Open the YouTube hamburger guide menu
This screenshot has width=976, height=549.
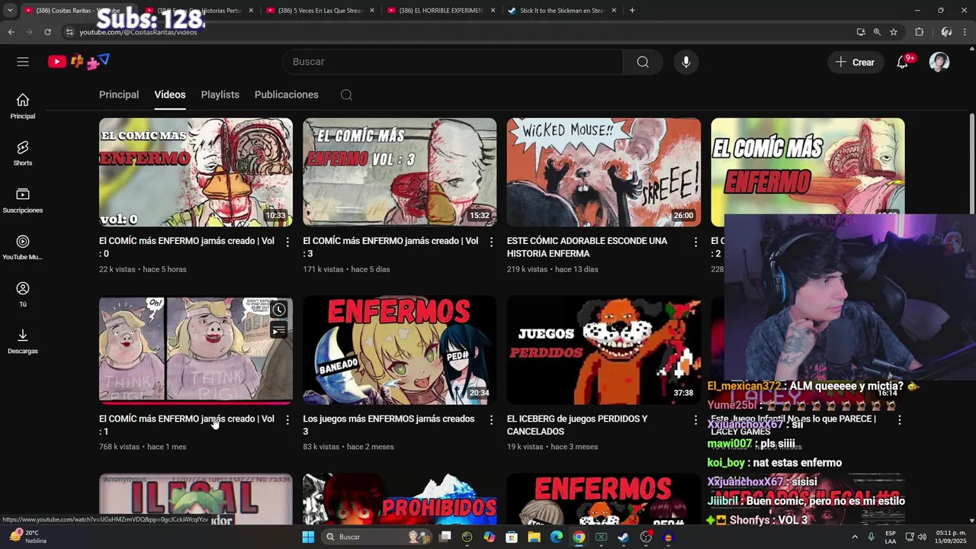pos(23,62)
